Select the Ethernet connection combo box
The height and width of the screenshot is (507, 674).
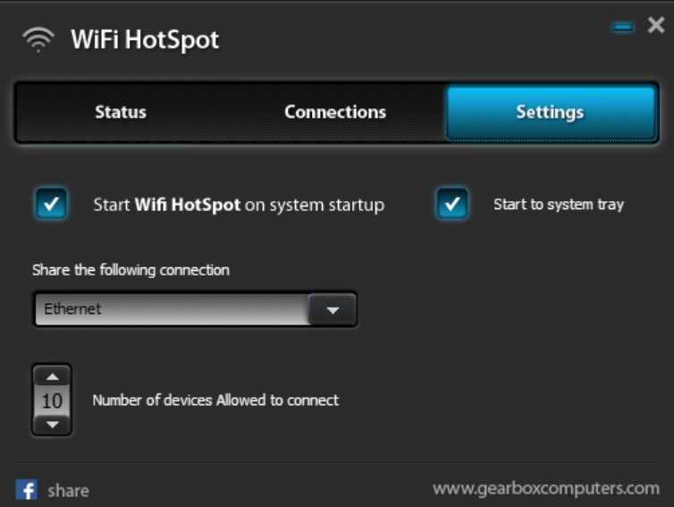pos(195,309)
